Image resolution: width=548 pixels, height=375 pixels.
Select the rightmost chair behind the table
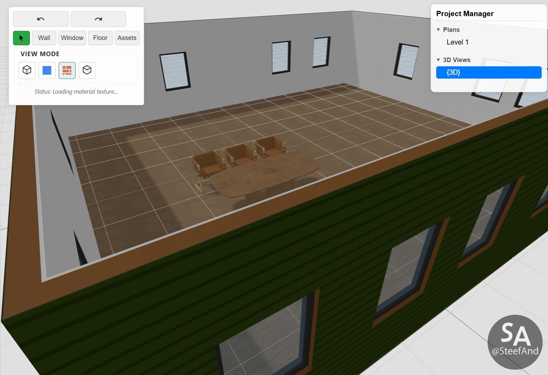point(270,147)
